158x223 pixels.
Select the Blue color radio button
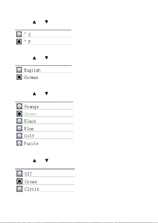tap(19, 128)
